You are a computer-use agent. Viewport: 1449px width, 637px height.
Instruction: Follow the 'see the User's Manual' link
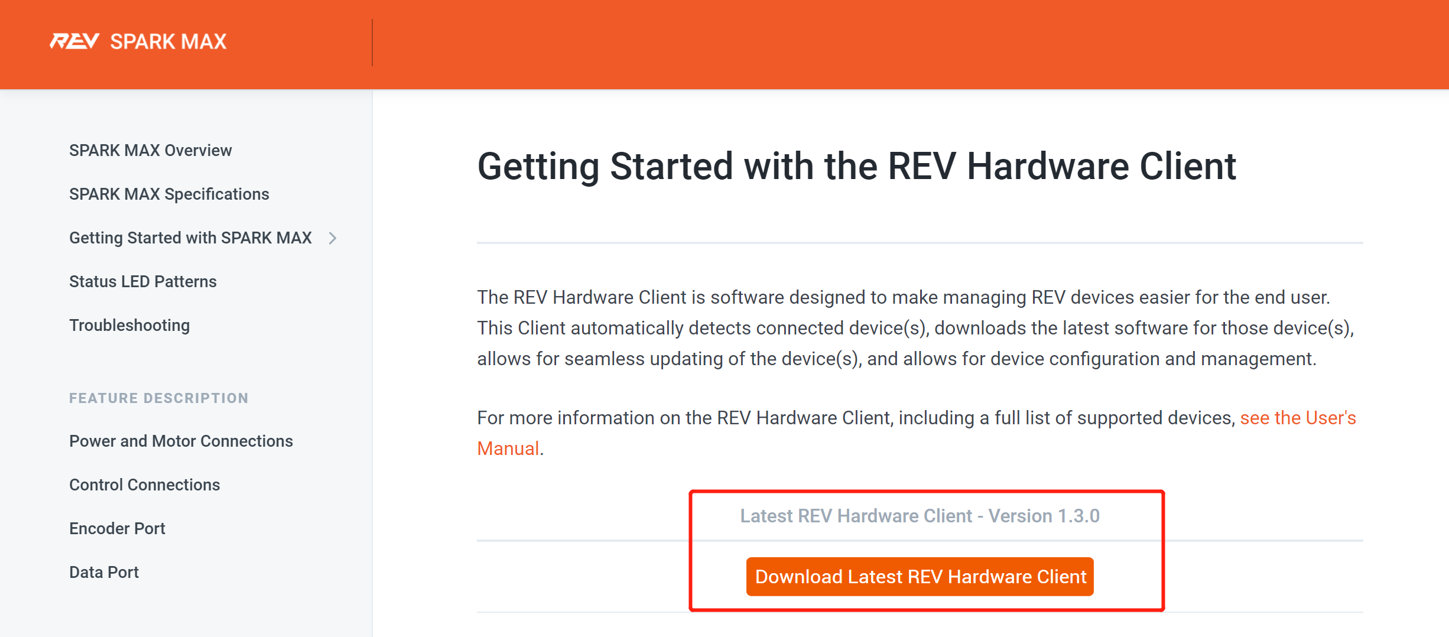click(x=1298, y=418)
